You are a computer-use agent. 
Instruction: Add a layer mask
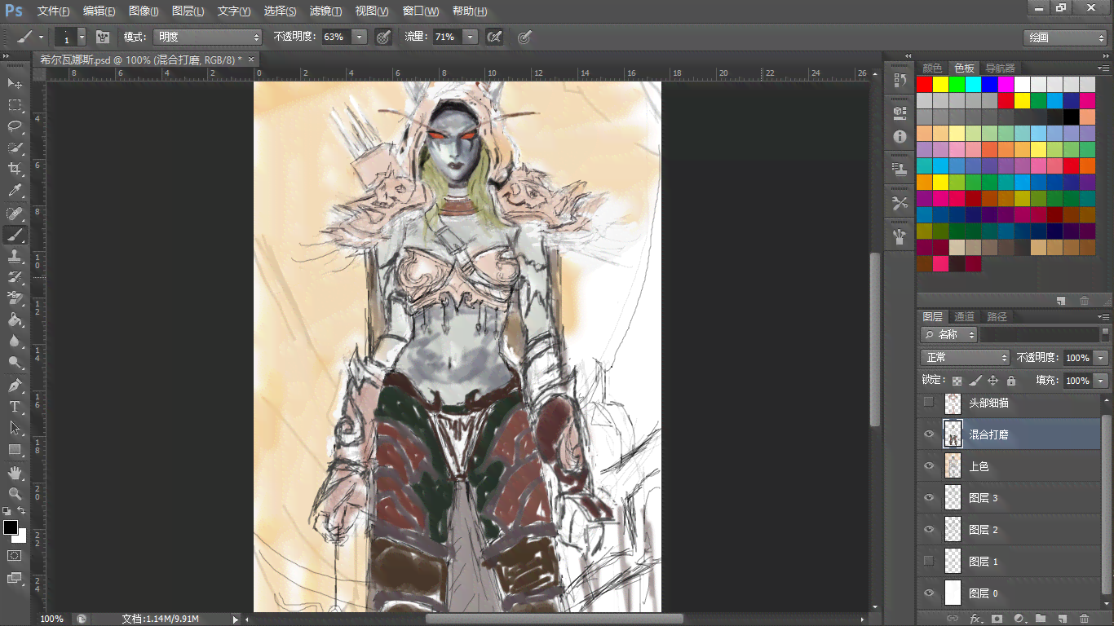tap(997, 619)
